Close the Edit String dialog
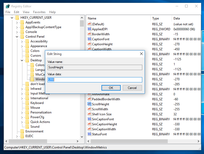The height and width of the screenshot is (154, 204). (141, 54)
